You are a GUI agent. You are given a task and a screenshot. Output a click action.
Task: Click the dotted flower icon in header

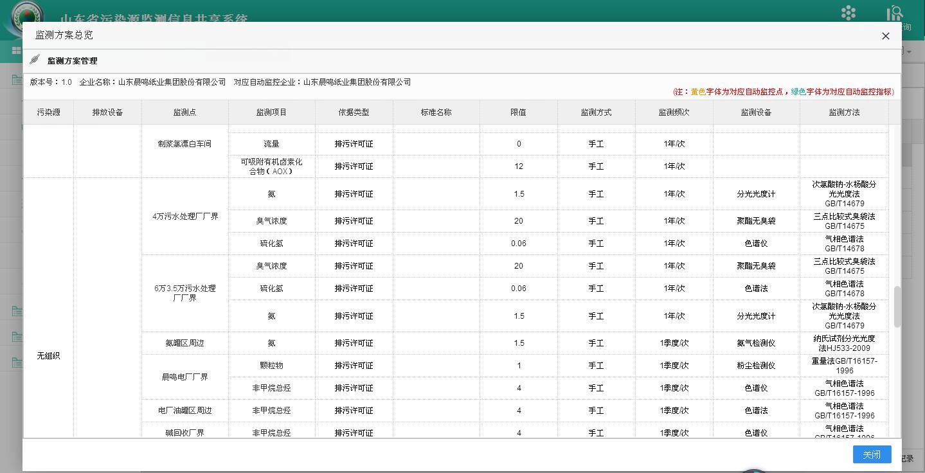[849, 13]
